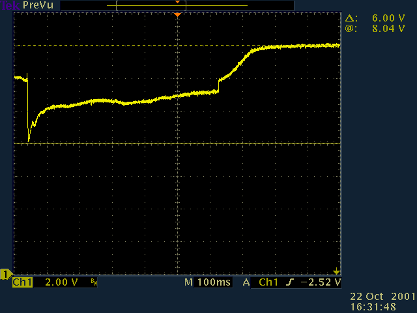Click the Tek logo in top-left corner

tap(10, 5)
